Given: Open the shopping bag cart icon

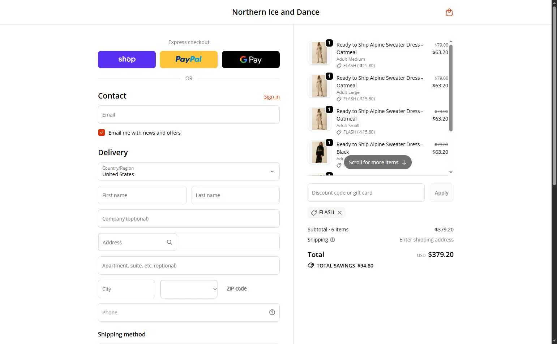Looking at the screenshot, I should click(449, 12).
